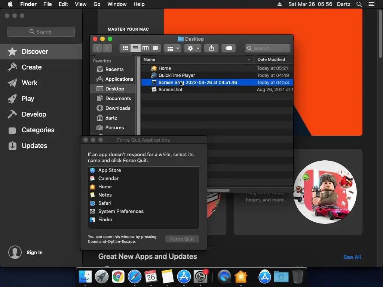Open Calendar from the Dock
This screenshot has height=287, width=383.
tap(151, 277)
